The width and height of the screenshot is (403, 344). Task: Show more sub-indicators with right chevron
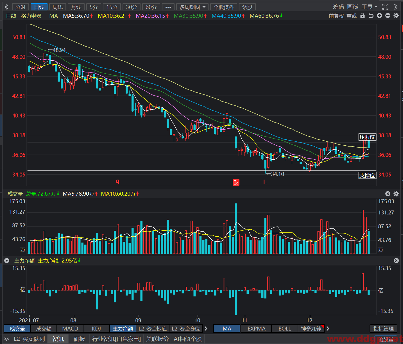206,329
